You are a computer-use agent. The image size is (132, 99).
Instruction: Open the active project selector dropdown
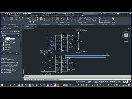pyautogui.click(x=18, y=34)
